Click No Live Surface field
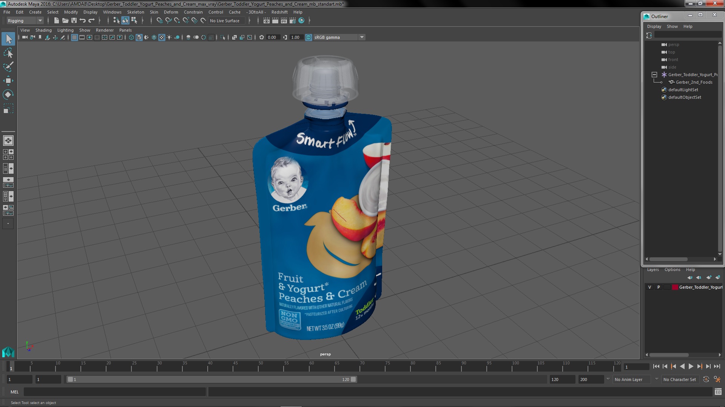Viewport: 725px width, 407px height. pos(227,21)
